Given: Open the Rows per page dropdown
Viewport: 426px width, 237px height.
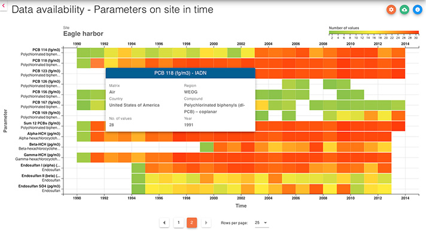Looking at the screenshot, I should pyautogui.click(x=261, y=223).
